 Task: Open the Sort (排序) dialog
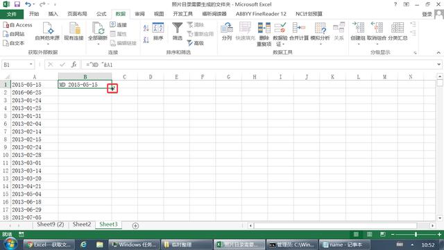(158, 31)
